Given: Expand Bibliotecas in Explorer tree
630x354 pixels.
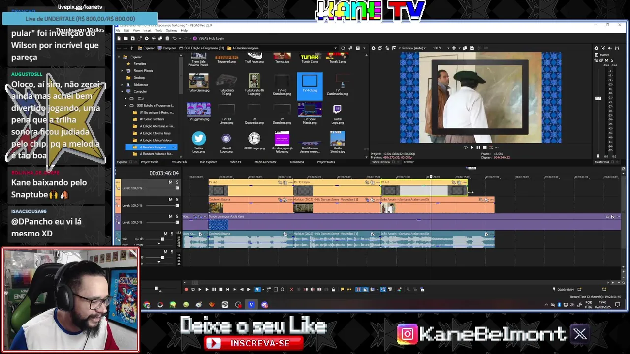Looking at the screenshot, I should pos(122,85).
